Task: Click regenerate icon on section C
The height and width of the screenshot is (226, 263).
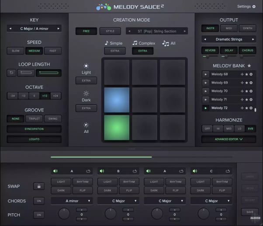Action: (228, 171)
